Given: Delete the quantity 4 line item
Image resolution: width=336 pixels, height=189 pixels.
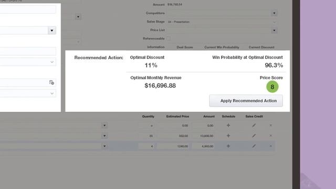Looking at the screenshot, I should pyautogui.click(x=271, y=146).
